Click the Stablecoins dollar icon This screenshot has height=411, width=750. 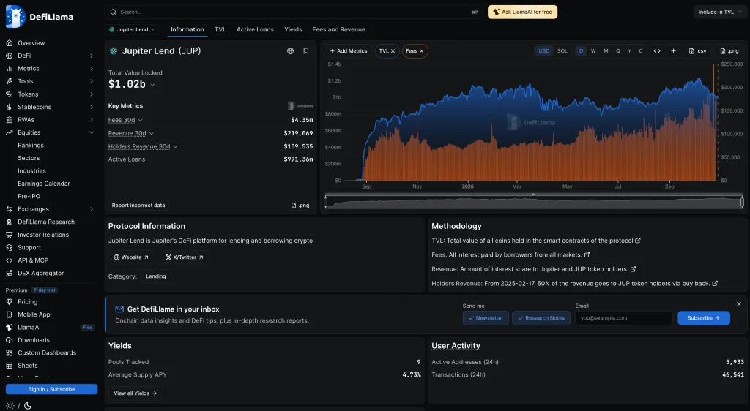click(9, 107)
